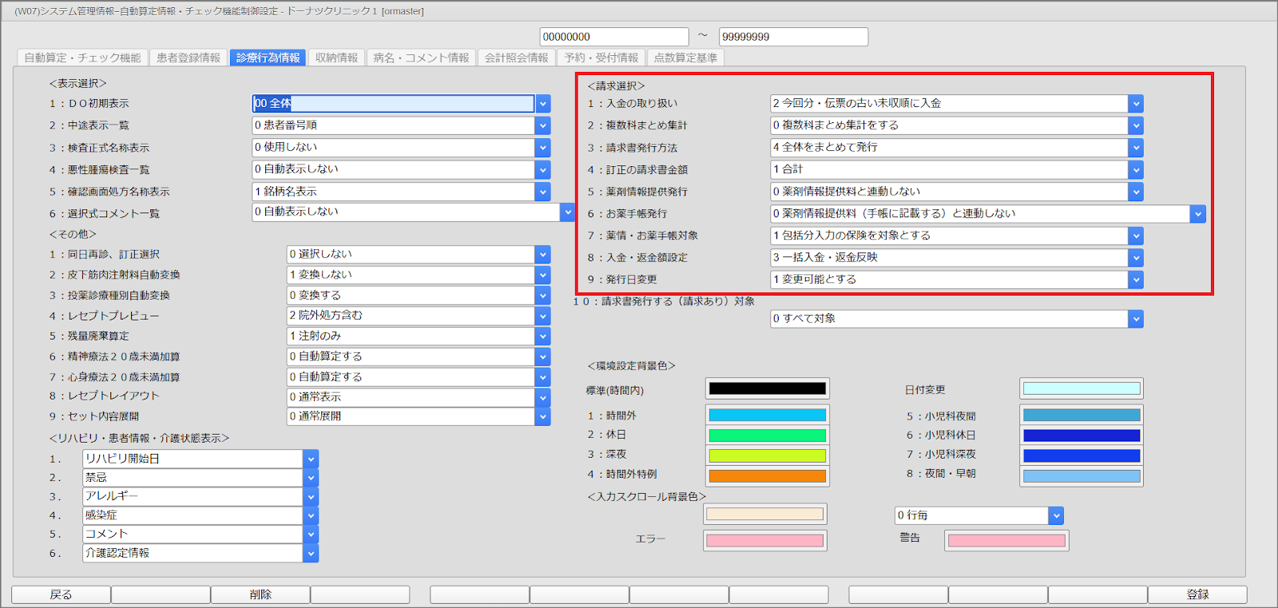This screenshot has height=608, width=1278.
Task: Open the 点数算定基準 tab
Action: point(685,58)
